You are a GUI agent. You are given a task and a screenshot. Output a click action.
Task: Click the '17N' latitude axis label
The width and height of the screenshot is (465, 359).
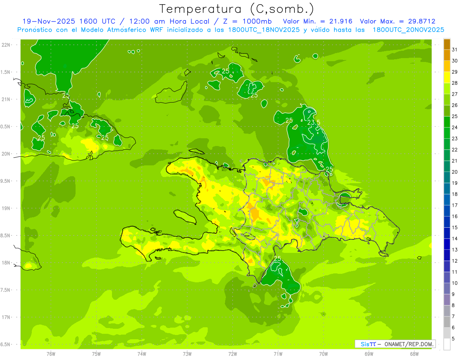click(6, 317)
